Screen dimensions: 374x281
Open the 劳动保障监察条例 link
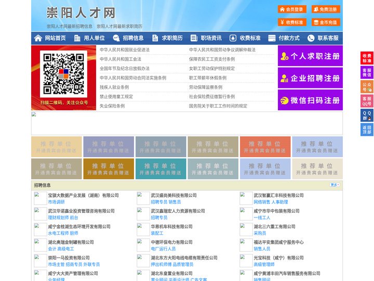tap(206, 87)
